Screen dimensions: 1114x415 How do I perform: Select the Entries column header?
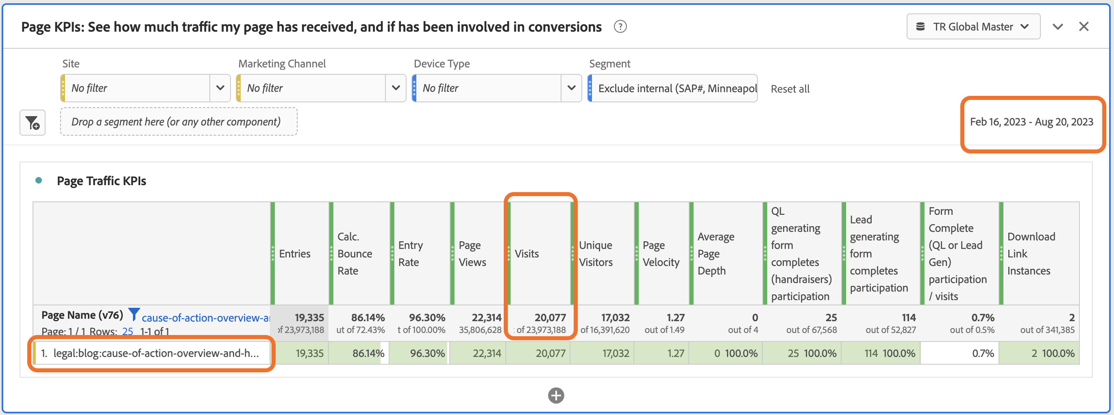click(294, 254)
